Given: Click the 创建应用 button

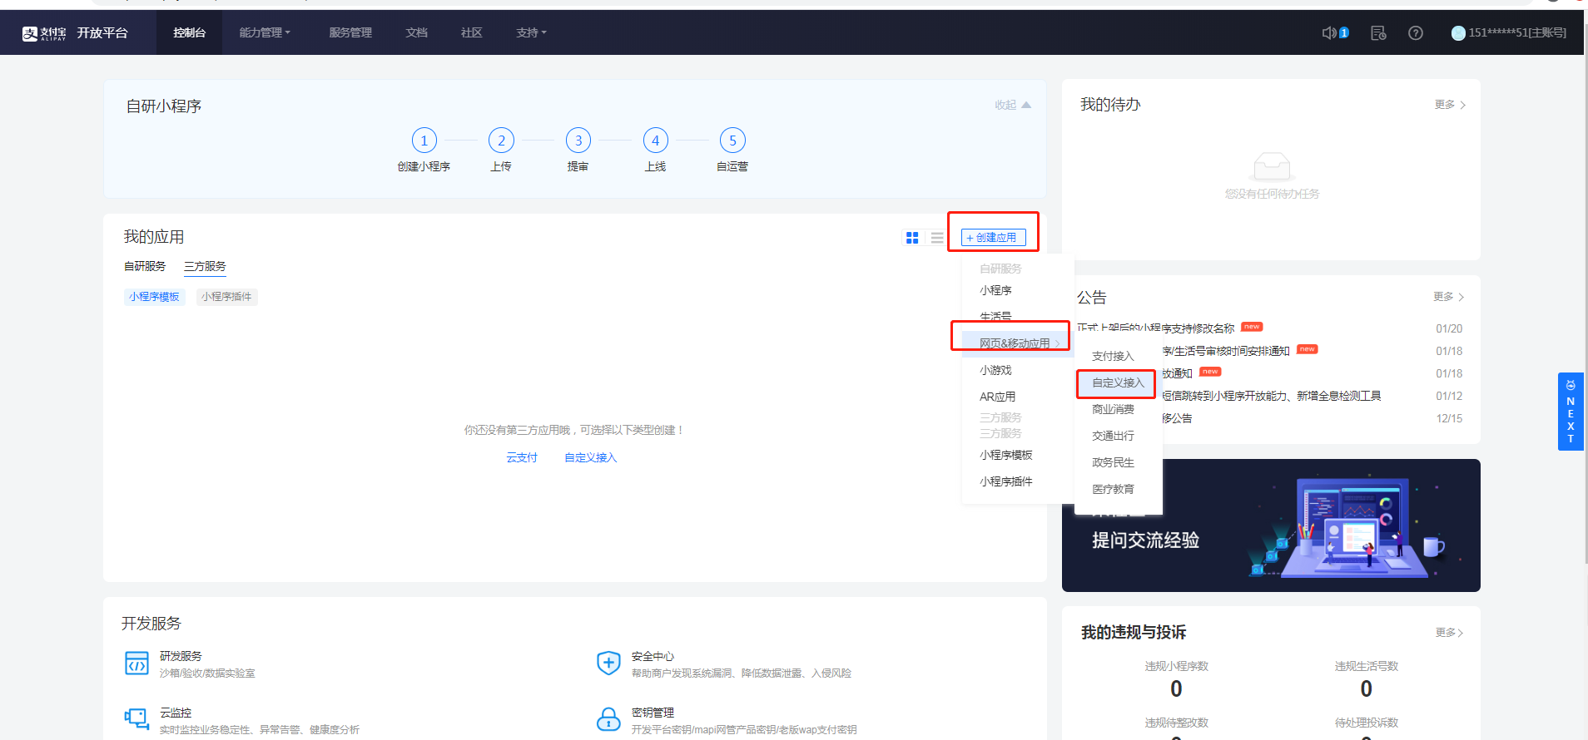Looking at the screenshot, I should (x=993, y=238).
